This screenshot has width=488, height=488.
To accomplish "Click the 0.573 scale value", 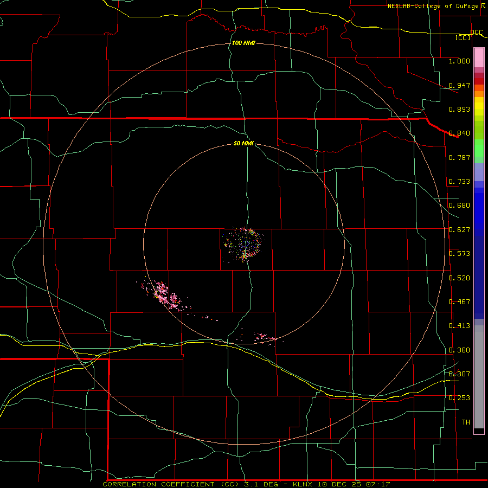I will click(459, 254).
